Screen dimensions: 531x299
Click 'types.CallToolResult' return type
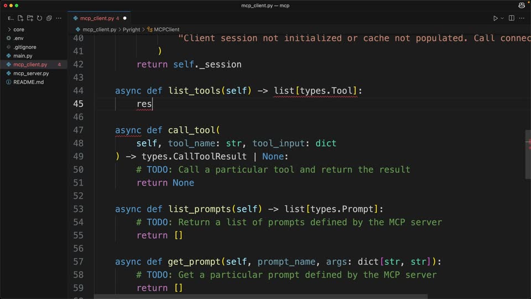pyautogui.click(x=194, y=157)
